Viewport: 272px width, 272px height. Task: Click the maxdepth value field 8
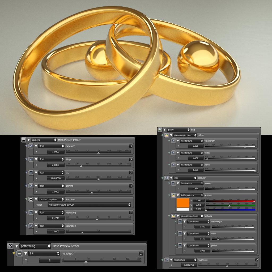50,260
